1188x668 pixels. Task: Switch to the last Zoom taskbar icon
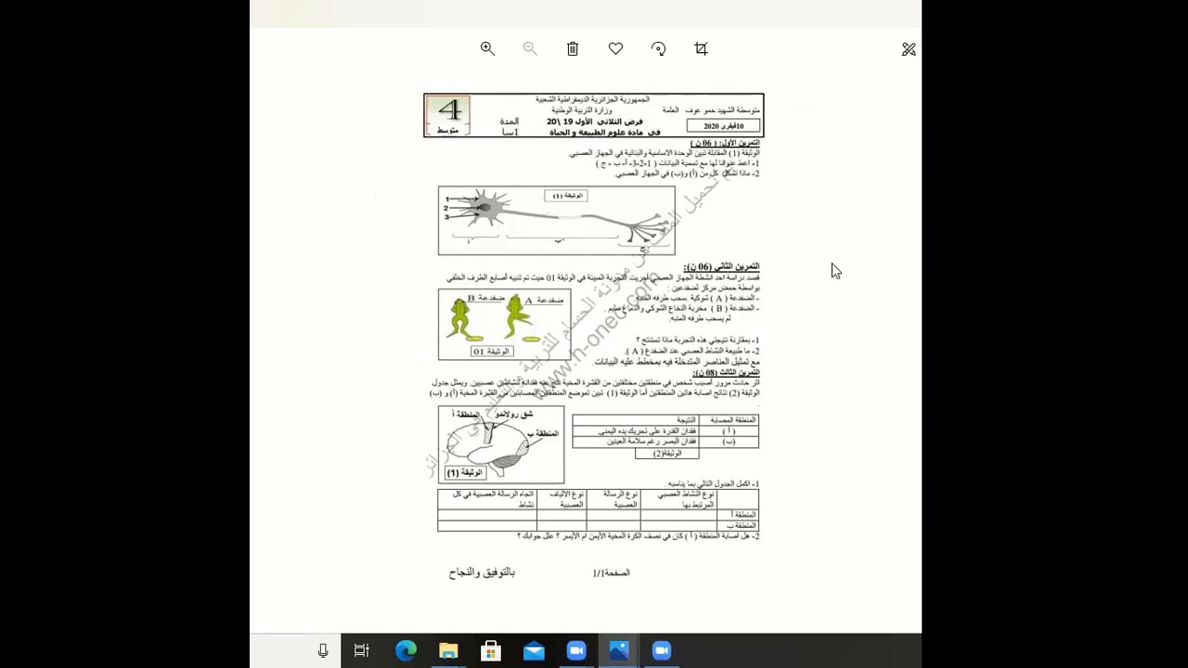pyautogui.click(x=662, y=651)
